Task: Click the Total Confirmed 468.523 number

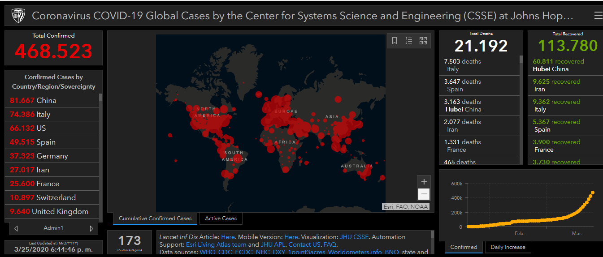Action: (53, 51)
